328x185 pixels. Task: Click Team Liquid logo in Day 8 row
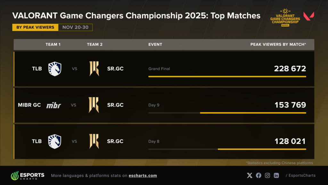(54, 141)
